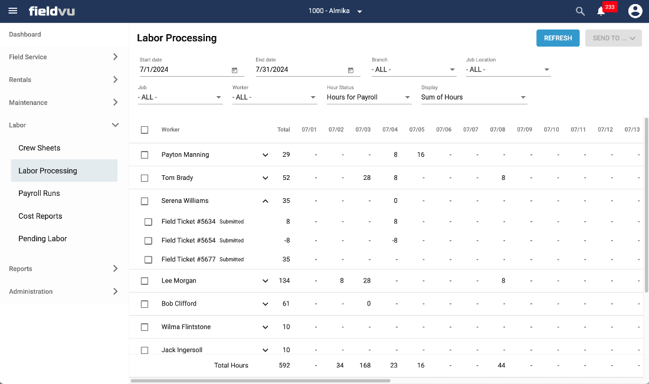Open the End date calendar picker

point(350,70)
